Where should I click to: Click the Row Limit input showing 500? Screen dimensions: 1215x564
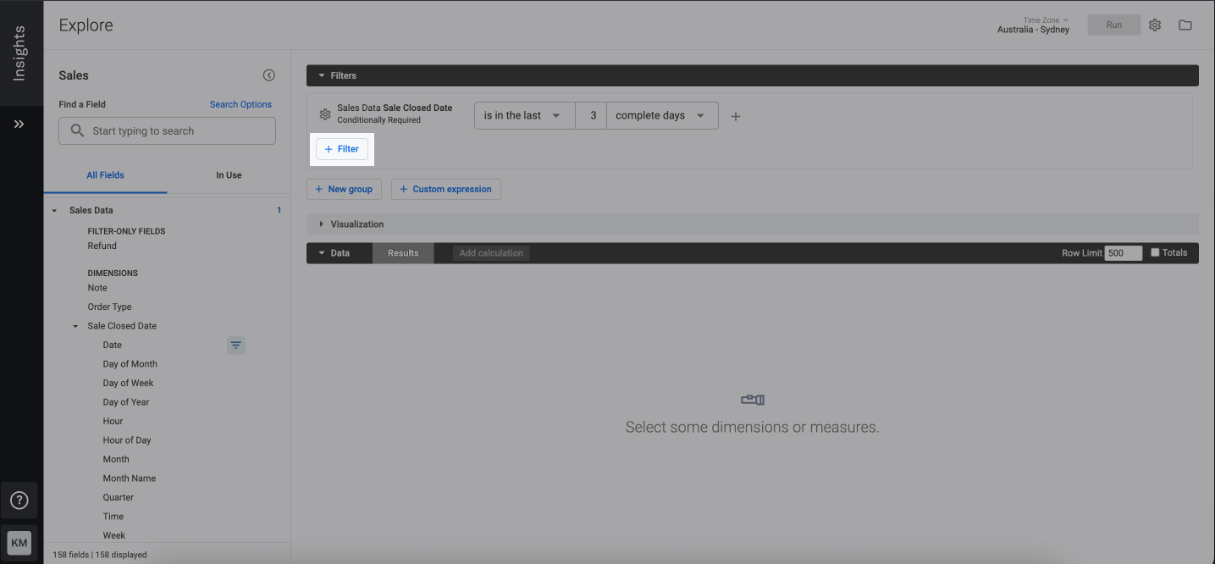click(x=1123, y=253)
